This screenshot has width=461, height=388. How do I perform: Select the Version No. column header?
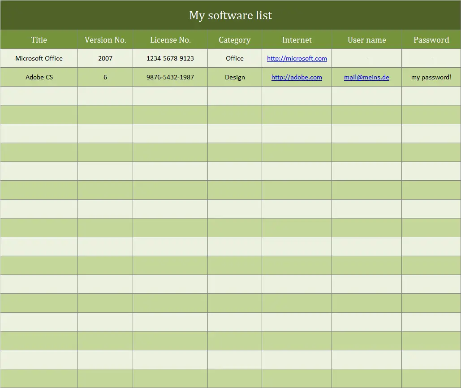pyautogui.click(x=105, y=39)
